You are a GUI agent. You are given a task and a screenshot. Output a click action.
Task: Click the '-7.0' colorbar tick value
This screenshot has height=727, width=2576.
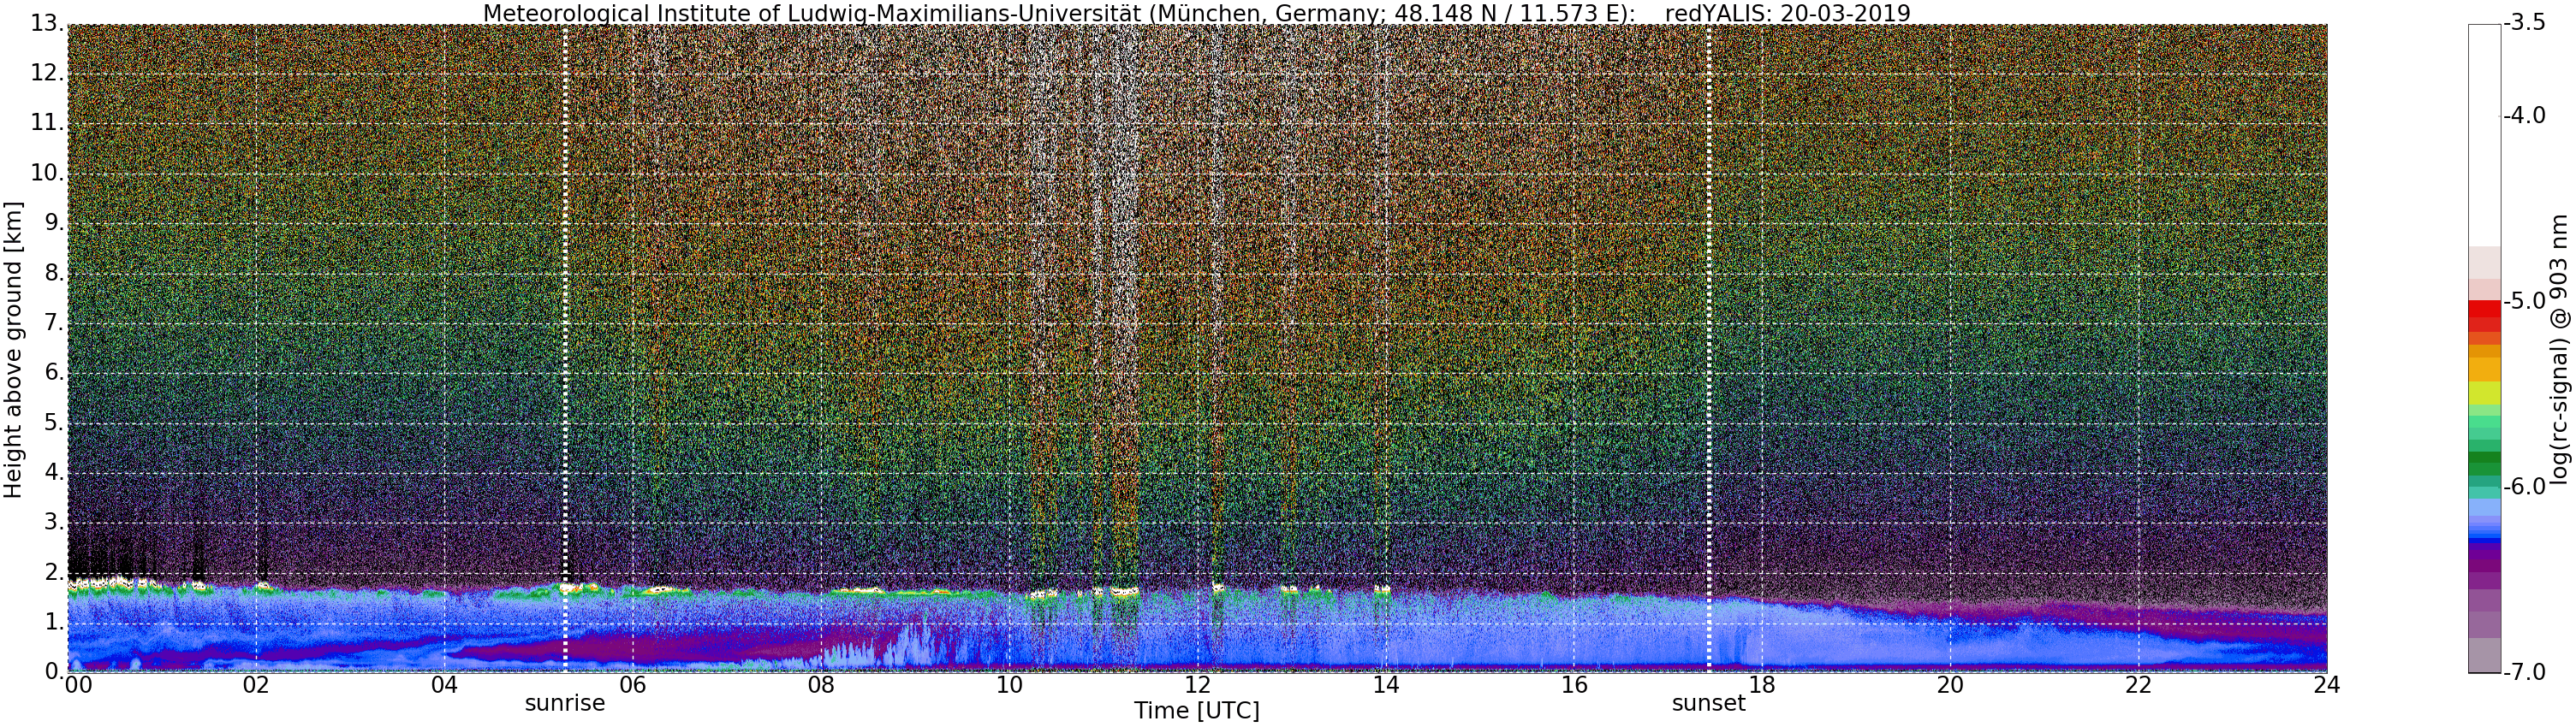point(2524,673)
